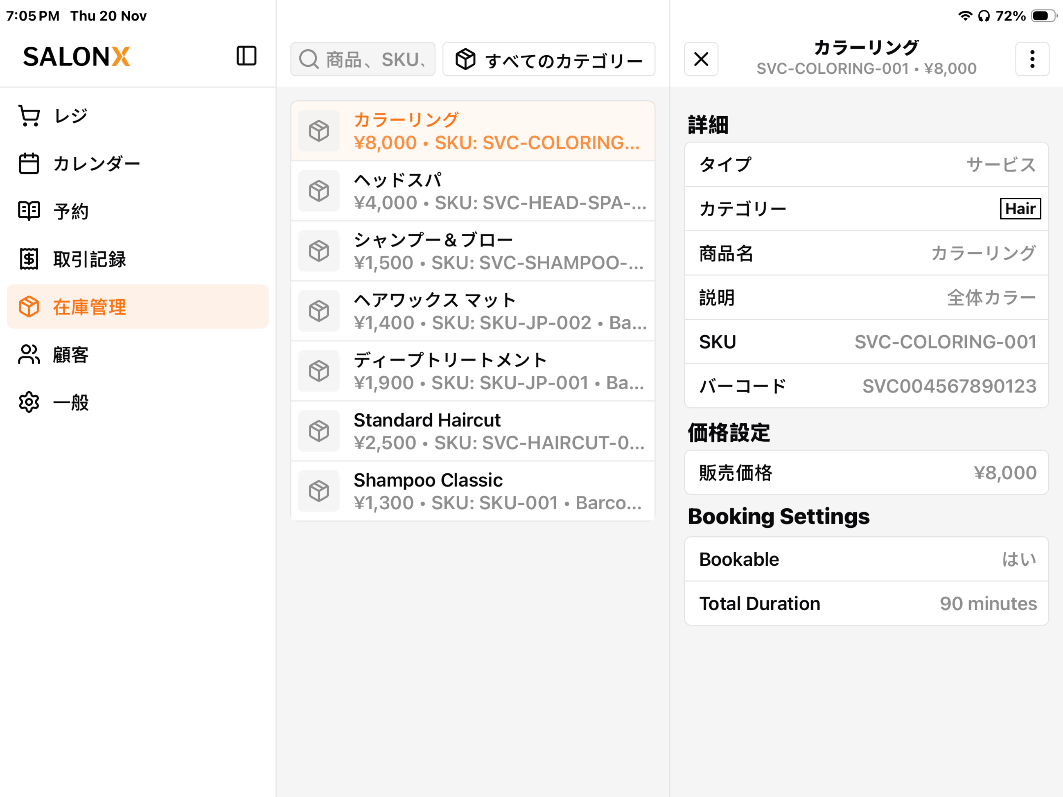Open the 顧客 customers section
The height and width of the screenshot is (797, 1063).
[x=138, y=354]
